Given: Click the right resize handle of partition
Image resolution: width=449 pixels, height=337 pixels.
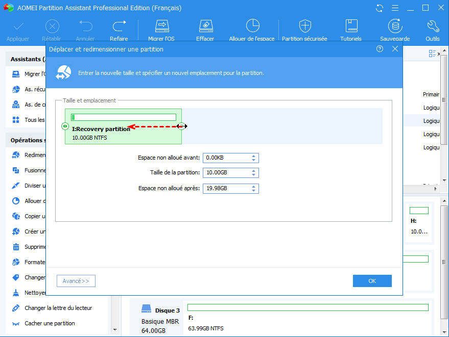Looking at the screenshot, I should (x=181, y=126).
